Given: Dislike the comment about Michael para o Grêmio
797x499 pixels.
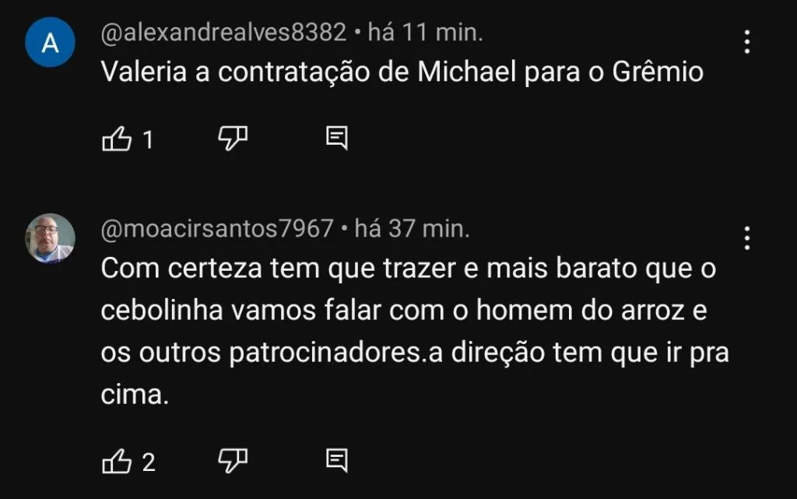Looking at the screenshot, I should (233, 139).
